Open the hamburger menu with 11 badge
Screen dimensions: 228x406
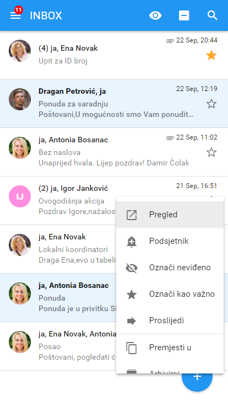tap(15, 15)
